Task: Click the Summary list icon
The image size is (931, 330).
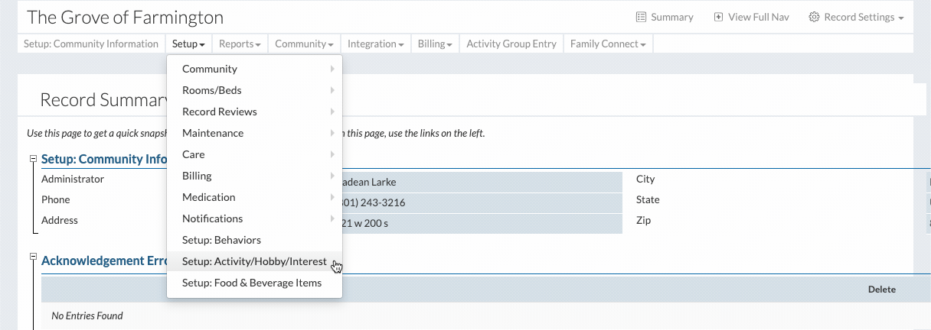Action: point(641,18)
